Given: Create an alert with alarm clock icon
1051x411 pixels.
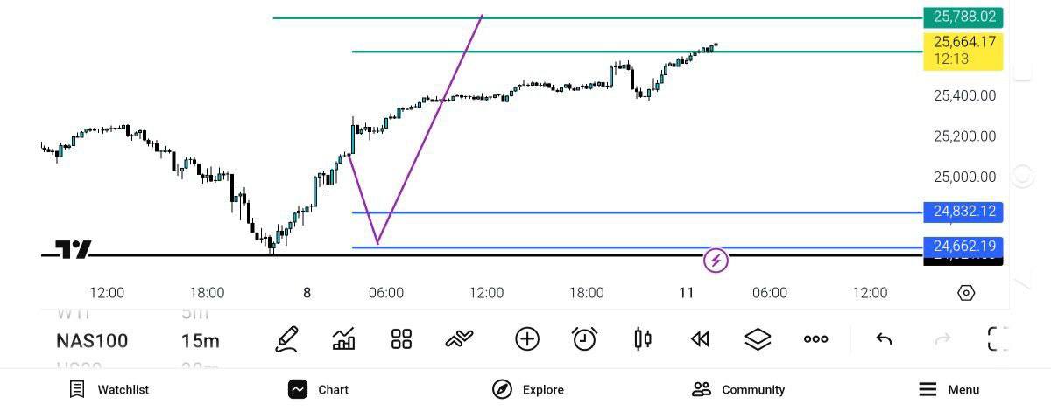Looking at the screenshot, I should click(584, 338).
